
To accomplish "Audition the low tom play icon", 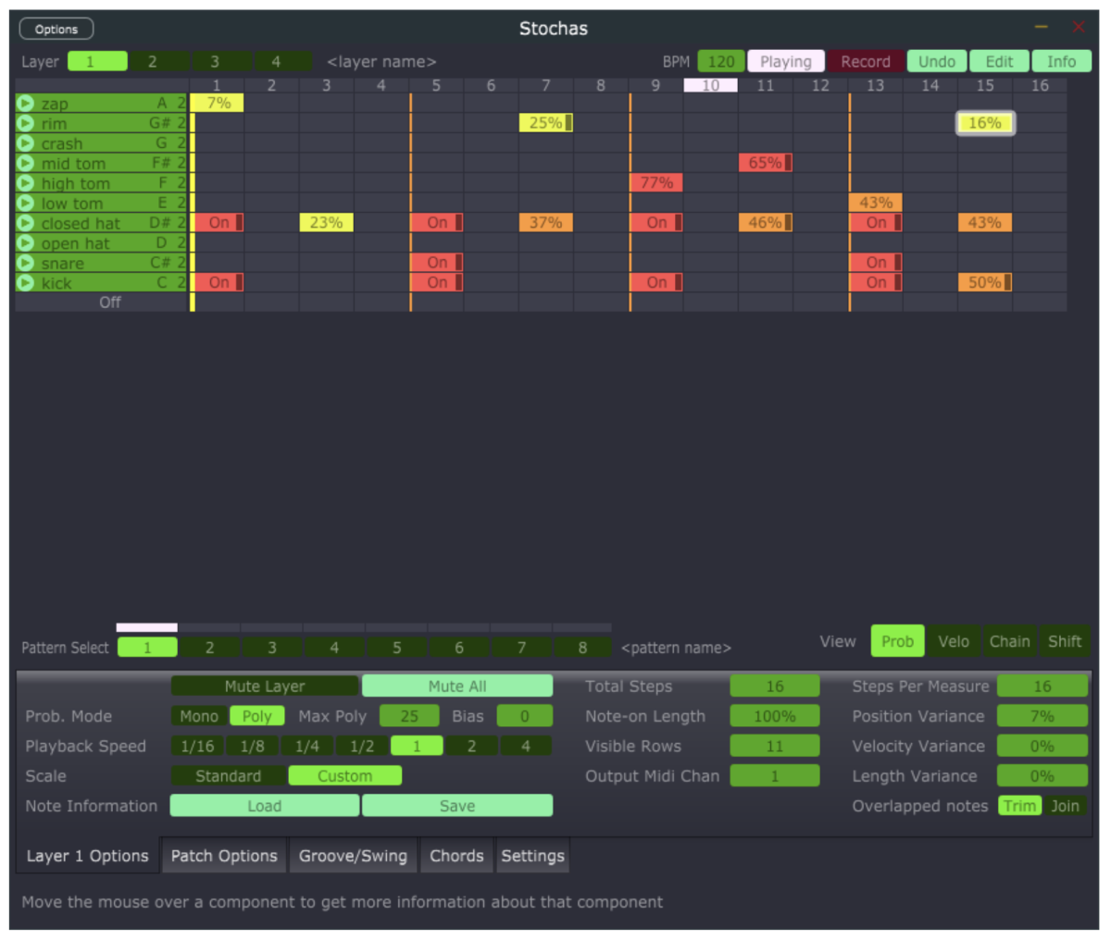I will 25,204.
